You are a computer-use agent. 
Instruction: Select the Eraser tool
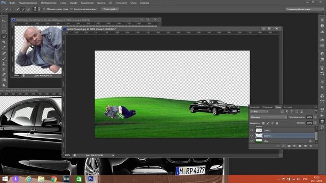[4, 75]
